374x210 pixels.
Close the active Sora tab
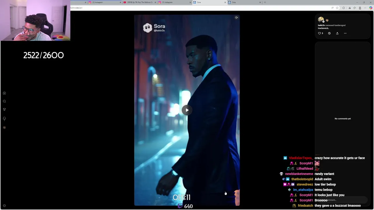click(x=225, y=2)
